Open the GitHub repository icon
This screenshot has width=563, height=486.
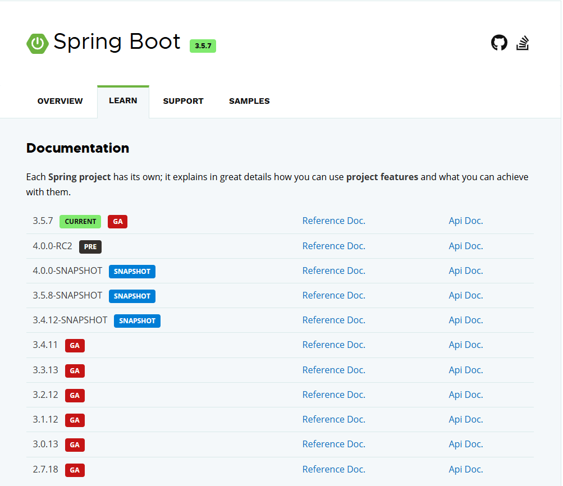pos(499,43)
